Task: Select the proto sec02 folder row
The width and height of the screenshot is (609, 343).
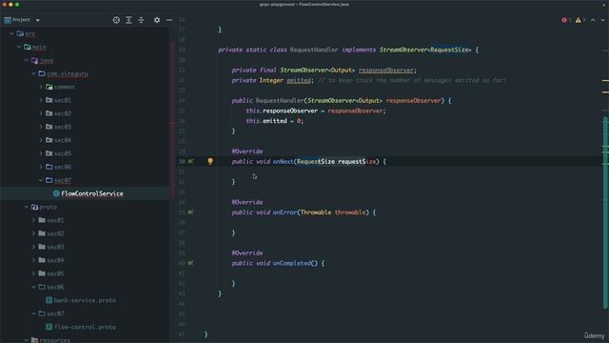Action: [85, 233]
